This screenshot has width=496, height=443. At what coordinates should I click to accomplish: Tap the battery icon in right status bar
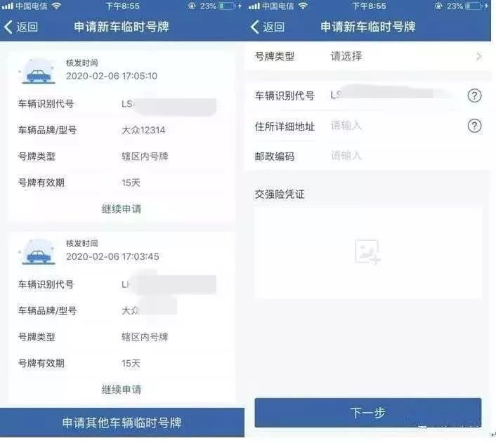pyautogui.click(x=474, y=6)
